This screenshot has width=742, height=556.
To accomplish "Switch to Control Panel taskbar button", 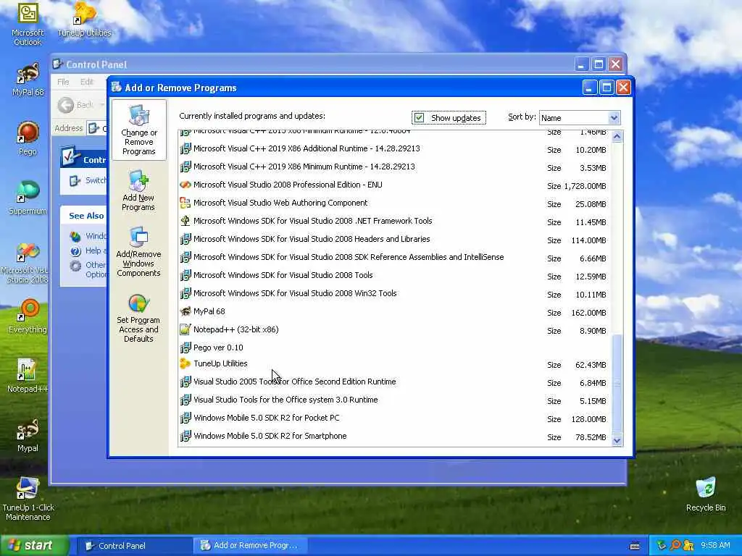I will click(x=134, y=546).
